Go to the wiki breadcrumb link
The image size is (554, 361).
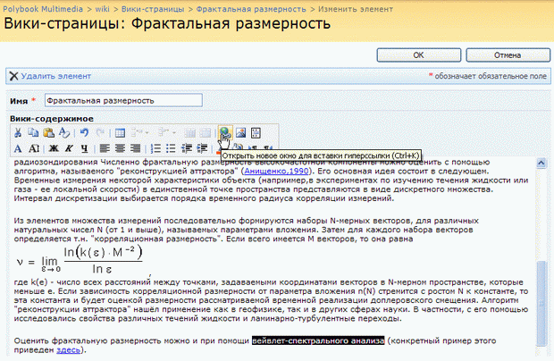click(x=102, y=9)
